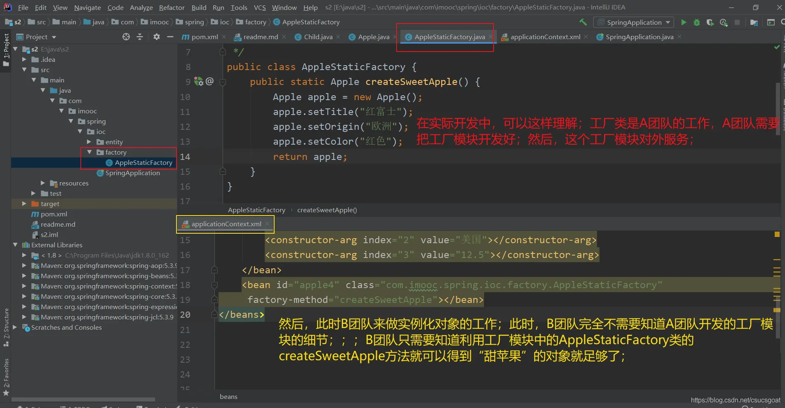Open the Refactor menu

tap(172, 7)
